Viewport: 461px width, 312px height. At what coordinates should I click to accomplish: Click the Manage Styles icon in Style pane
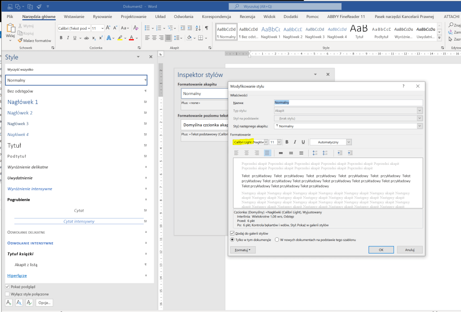pos(29,303)
